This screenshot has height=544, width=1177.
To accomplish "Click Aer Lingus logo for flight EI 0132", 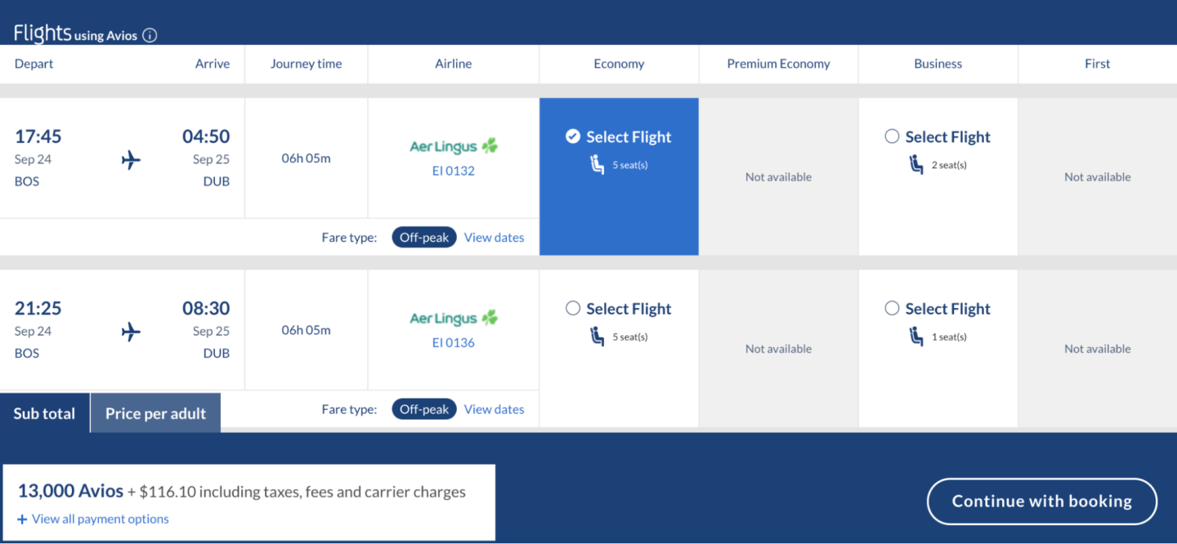I will [454, 147].
